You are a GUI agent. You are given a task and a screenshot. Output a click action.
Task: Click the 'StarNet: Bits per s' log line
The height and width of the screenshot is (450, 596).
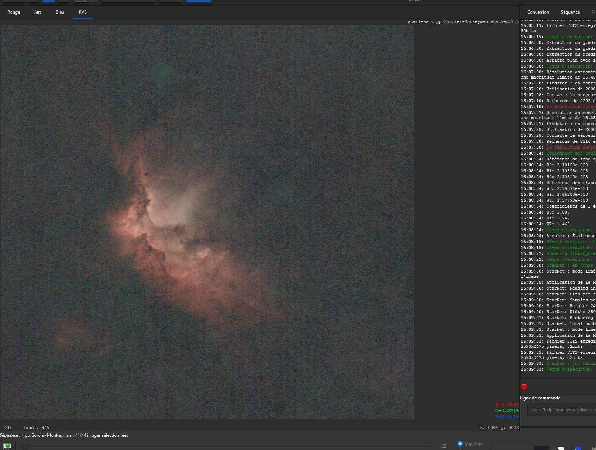coord(558,294)
